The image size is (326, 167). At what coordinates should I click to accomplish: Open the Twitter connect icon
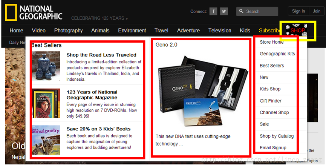tap(224, 11)
